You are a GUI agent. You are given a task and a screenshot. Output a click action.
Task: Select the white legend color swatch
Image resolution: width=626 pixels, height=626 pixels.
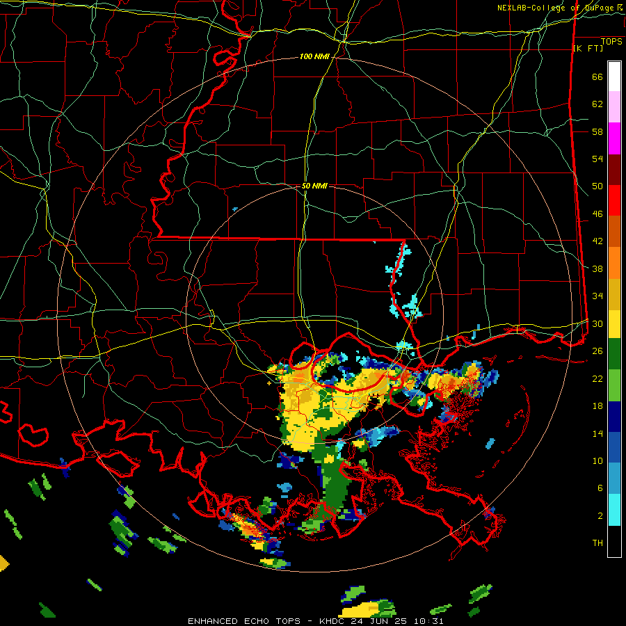[x=614, y=77]
